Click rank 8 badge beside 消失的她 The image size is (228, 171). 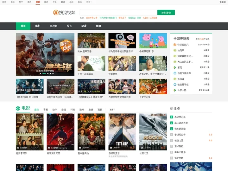[172, 158]
